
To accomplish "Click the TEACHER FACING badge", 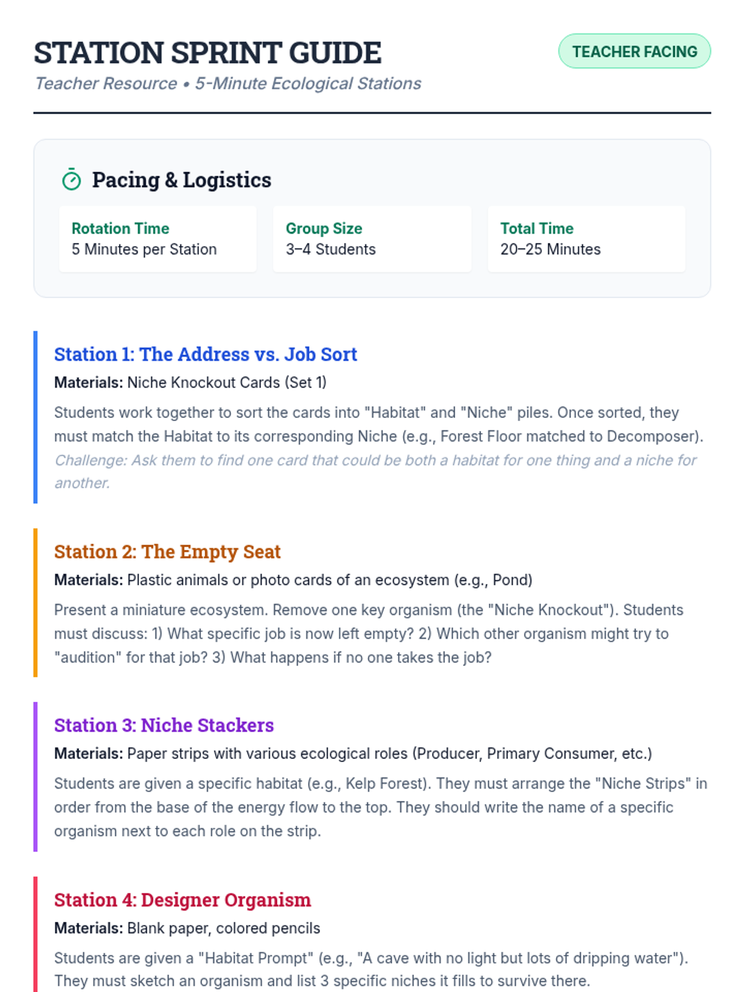I will pos(634,51).
